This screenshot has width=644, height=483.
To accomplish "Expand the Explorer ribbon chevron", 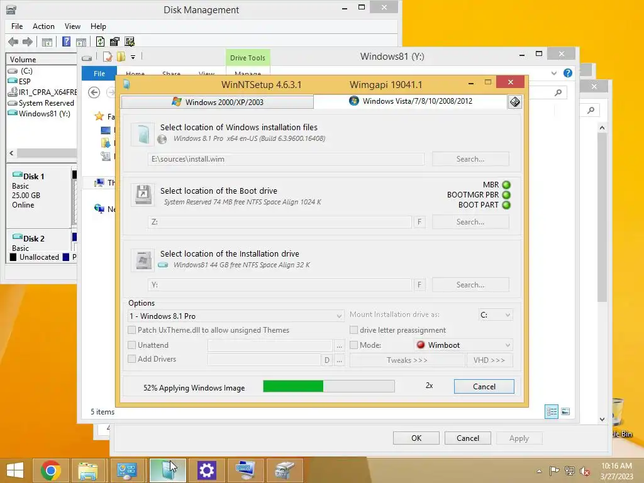I will tap(554, 73).
